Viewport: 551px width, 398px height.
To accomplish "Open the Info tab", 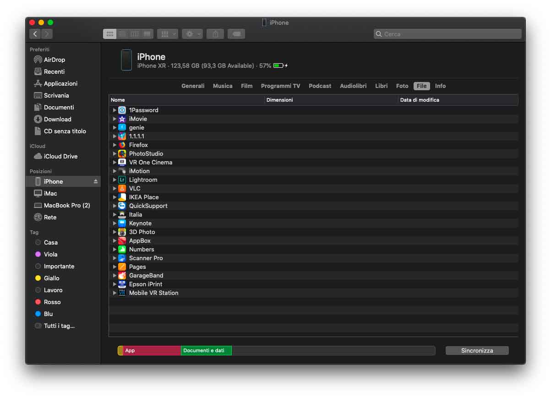I will [x=440, y=86].
